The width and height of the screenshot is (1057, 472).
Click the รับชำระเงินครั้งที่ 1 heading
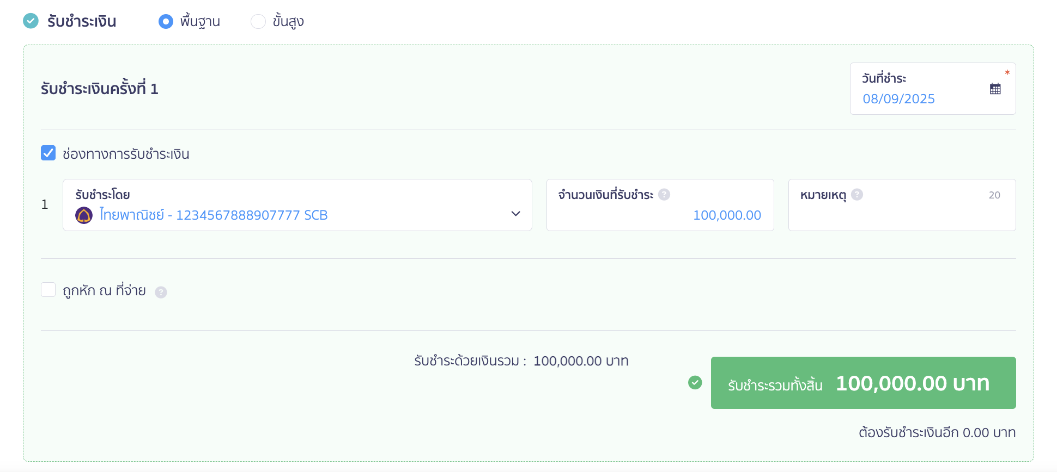click(x=100, y=89)
